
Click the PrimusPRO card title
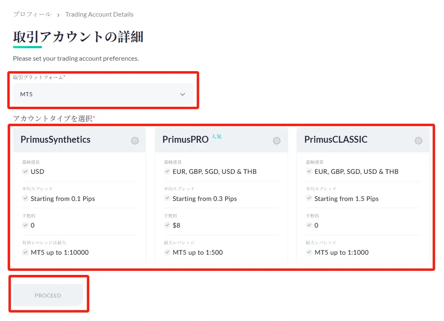(x=185, y=140)
